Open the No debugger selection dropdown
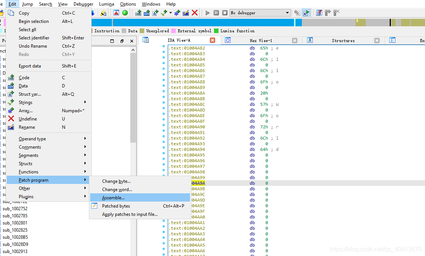Viewport: 425px width, 256px height. coord(260,13)
